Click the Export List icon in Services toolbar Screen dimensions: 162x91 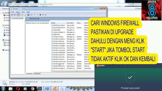(x=25, y=15)
